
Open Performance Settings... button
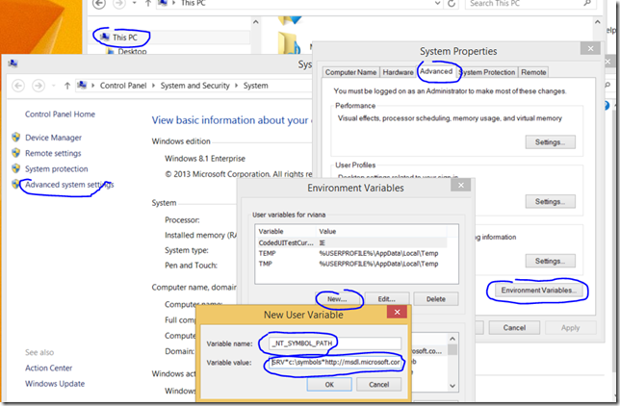pos(549,141)
